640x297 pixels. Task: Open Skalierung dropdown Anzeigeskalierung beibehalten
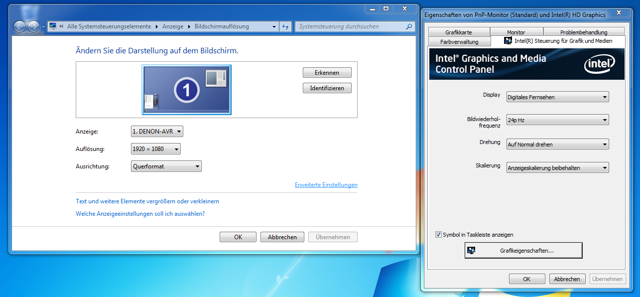pos(557,168)
